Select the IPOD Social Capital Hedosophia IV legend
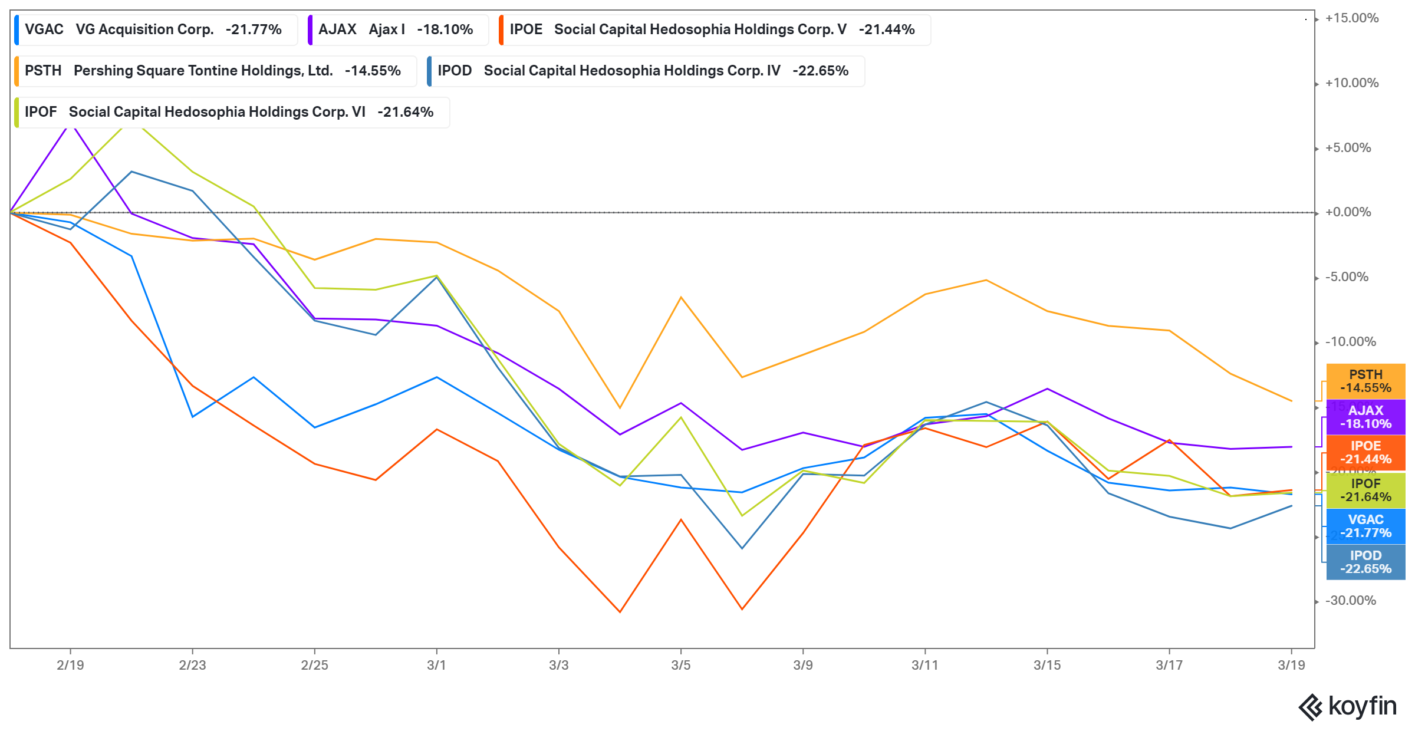This screenshot has width=1415, height=731. pos(646,71)
